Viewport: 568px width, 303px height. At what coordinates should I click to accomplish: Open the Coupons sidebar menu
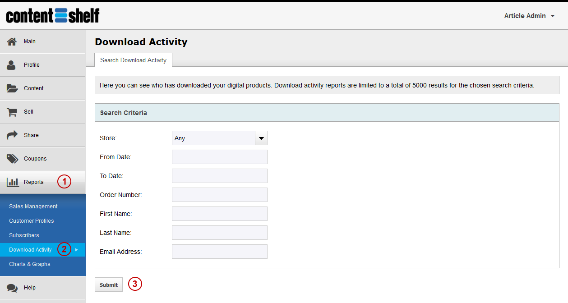click(x=43, y=159)
